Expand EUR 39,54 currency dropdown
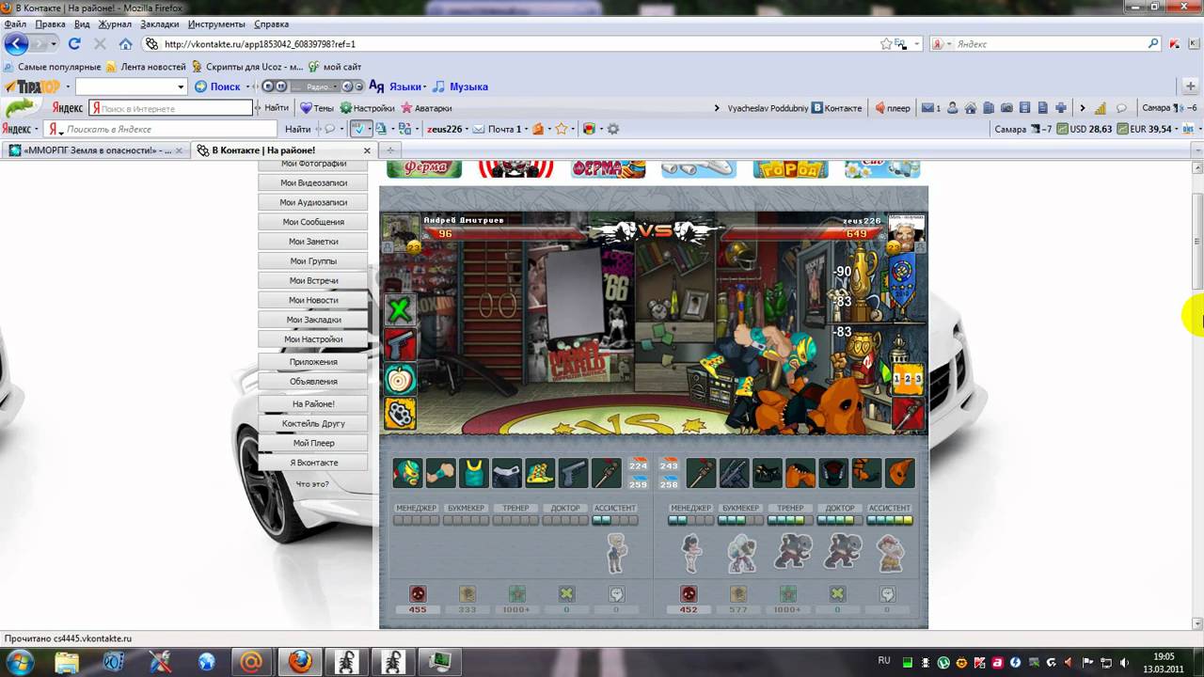The height and width of the screenshot is (677, 1204). point(1178,129)
